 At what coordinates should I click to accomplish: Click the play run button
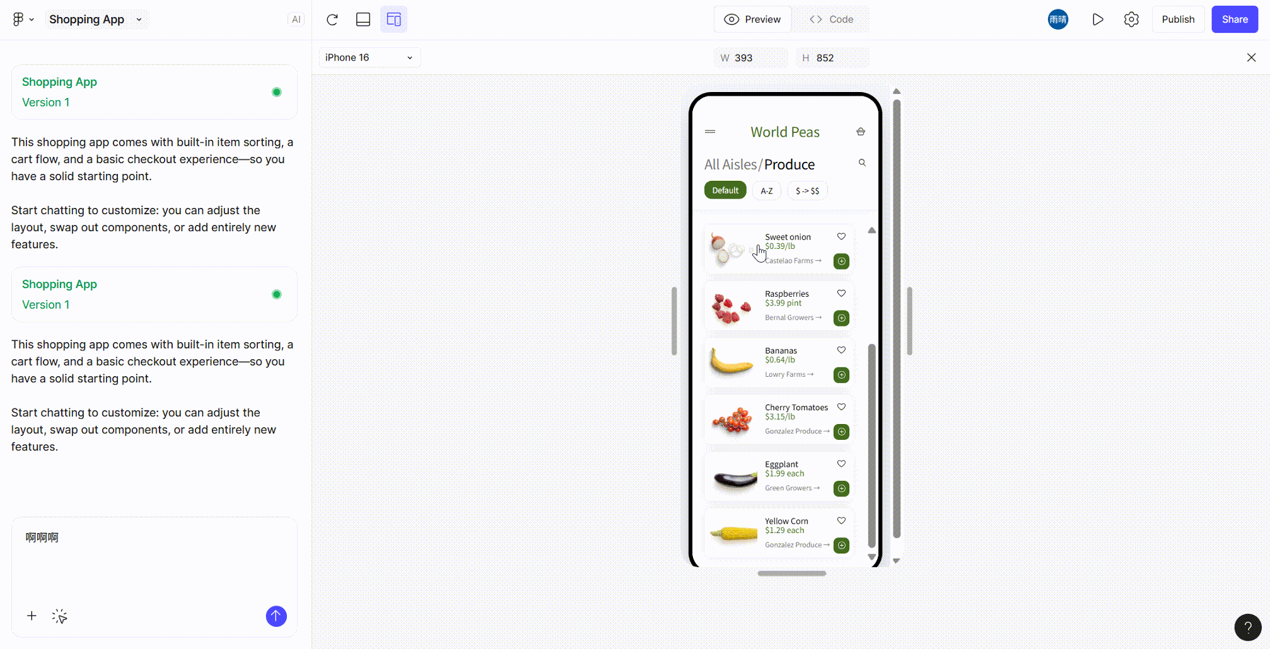(x=1098, y=20)
